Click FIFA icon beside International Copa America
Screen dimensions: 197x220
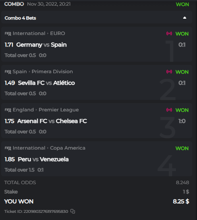tap(8, 148)
